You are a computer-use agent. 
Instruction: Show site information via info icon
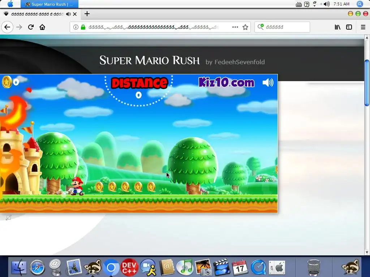[76, 27]
